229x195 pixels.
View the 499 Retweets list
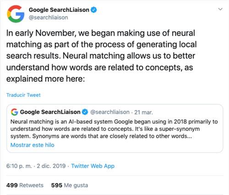pyautogui.click(x=25, y=185)
